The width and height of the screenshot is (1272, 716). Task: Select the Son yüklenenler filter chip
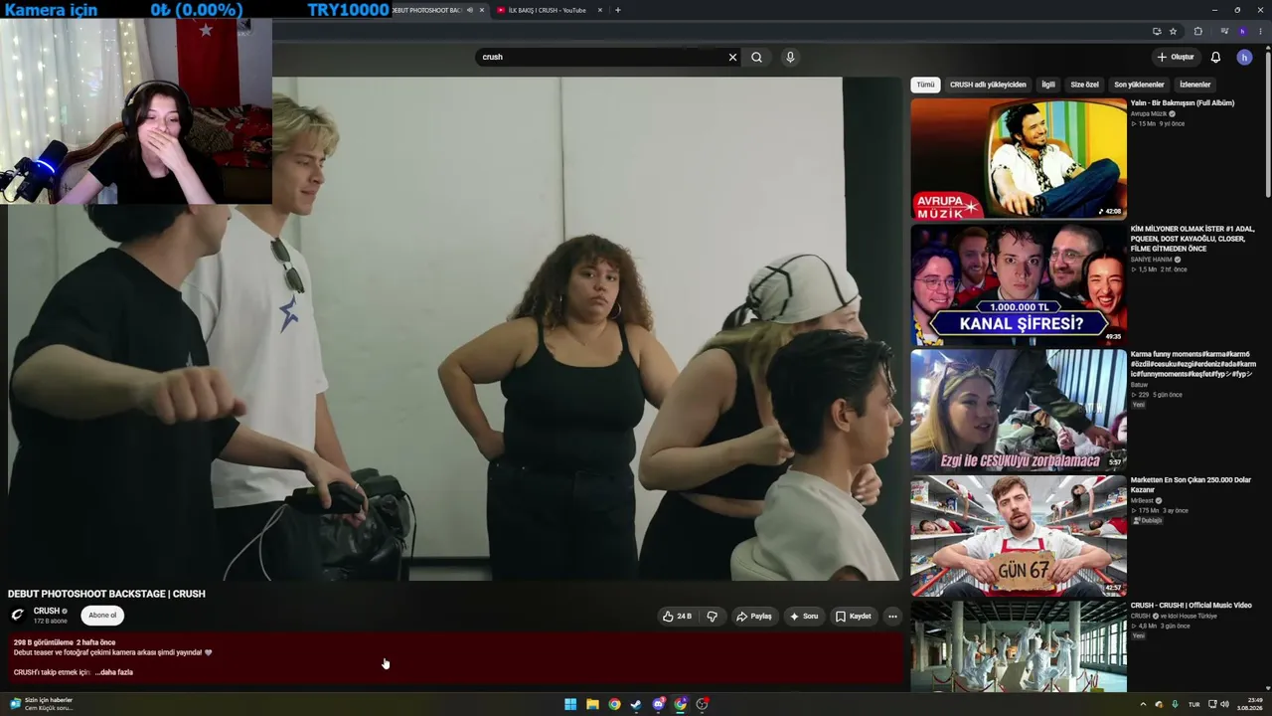pyautogui.click(x=1139, y=85)
